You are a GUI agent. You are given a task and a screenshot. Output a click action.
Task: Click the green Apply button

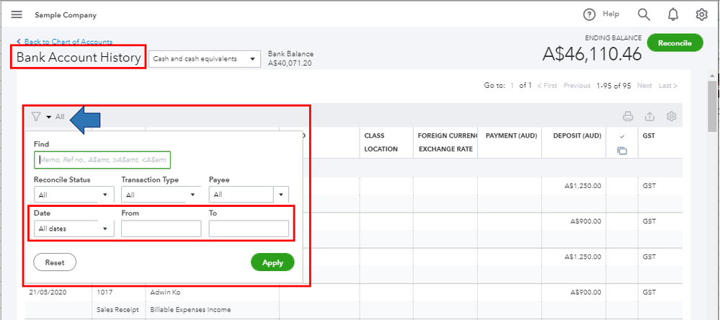(272, 263)
